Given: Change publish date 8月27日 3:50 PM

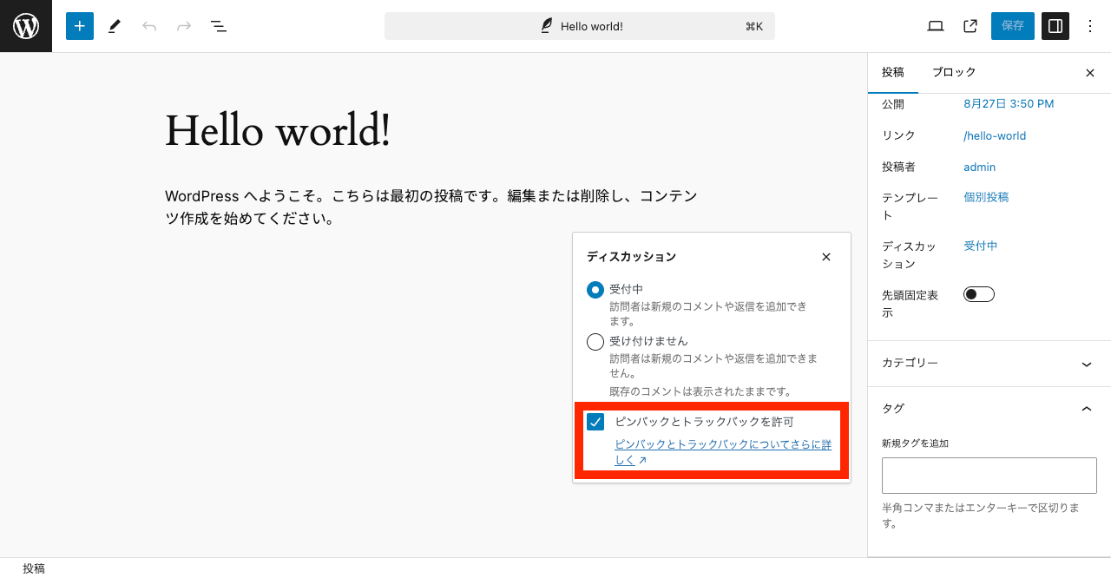Looking at the screenshot, I should (x=1009, y=104).
